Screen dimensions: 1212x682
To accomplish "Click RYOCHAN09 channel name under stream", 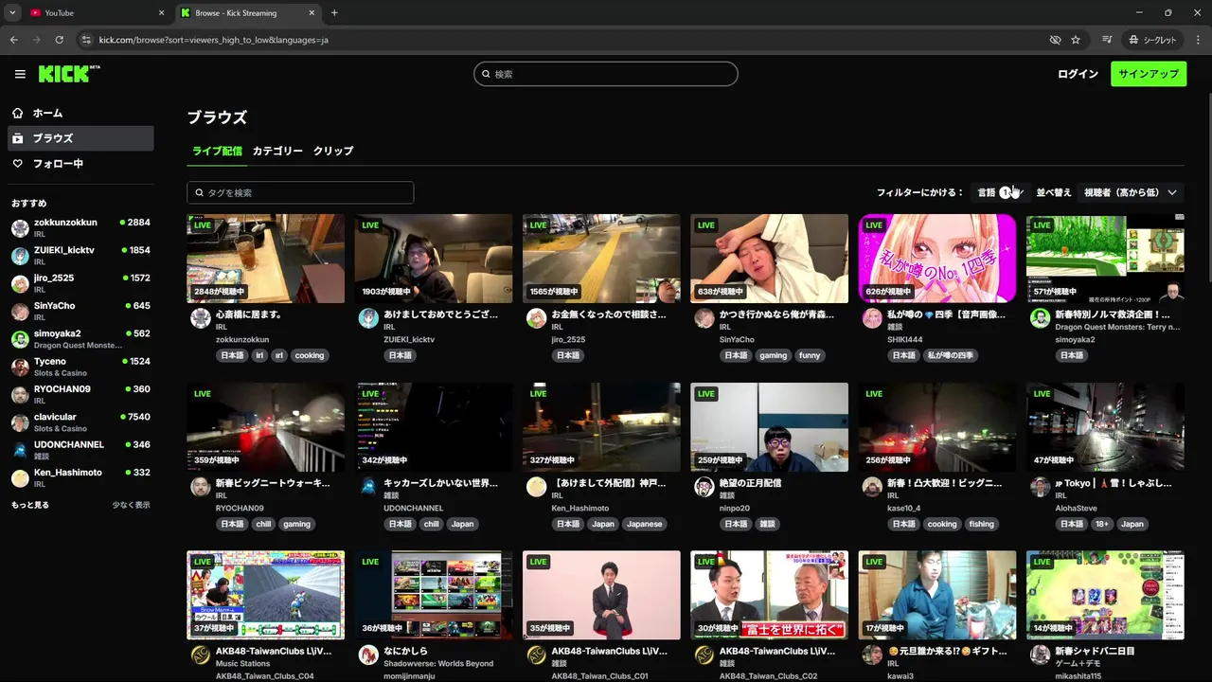I will pos(240,509).
